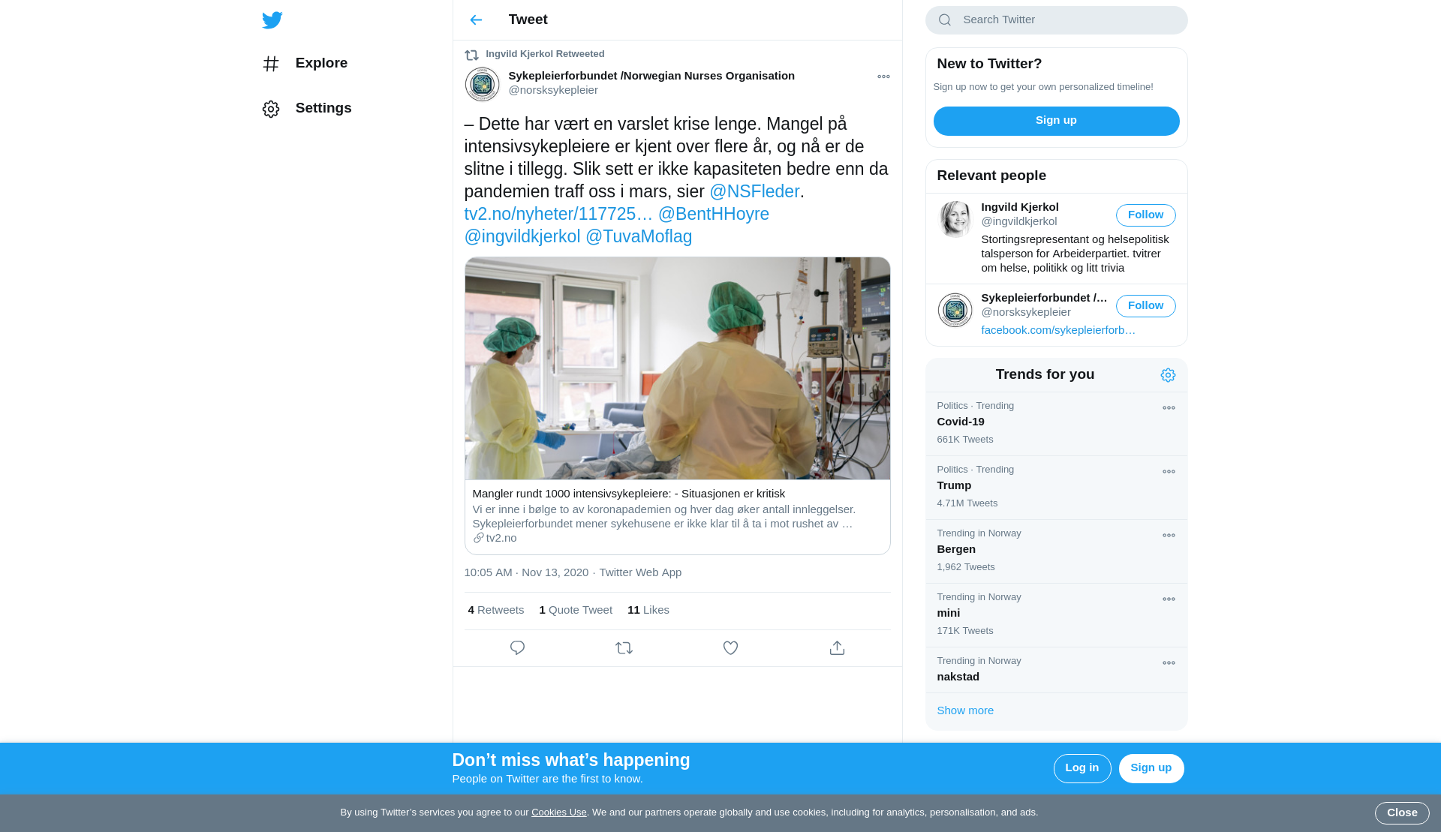Screen dimensions: 1441x832
Task: View the 4 Retweets list
Action: [495, 610]
